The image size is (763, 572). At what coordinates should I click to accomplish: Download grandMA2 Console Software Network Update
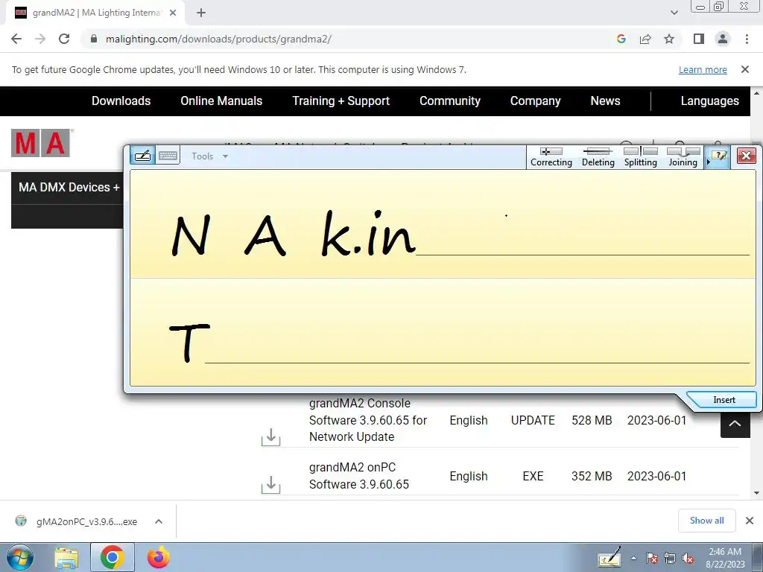point(271,436)
